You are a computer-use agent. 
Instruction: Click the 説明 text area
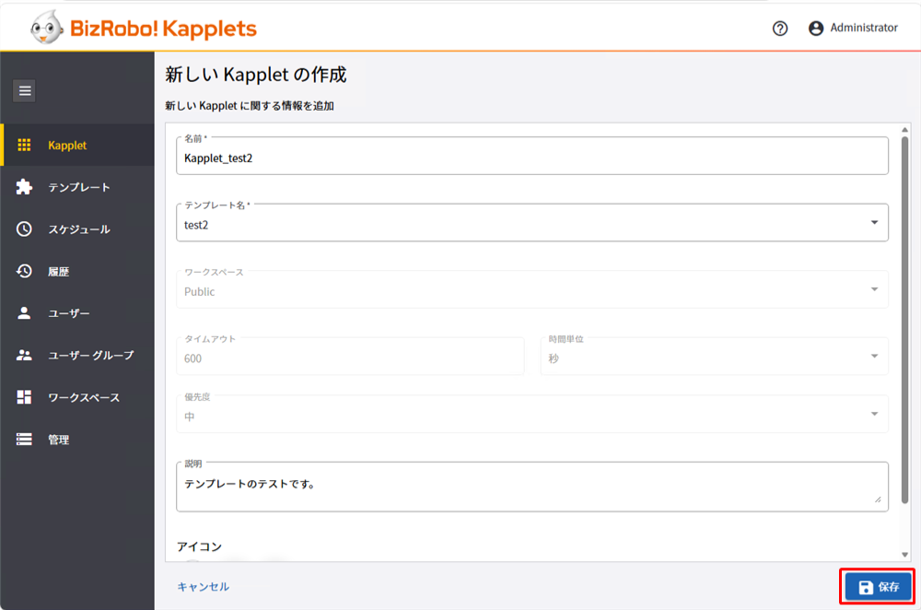point(532,487)
